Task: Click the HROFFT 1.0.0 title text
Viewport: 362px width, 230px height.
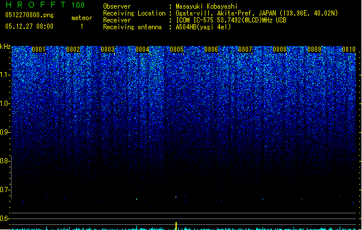Action: point(45,5)
